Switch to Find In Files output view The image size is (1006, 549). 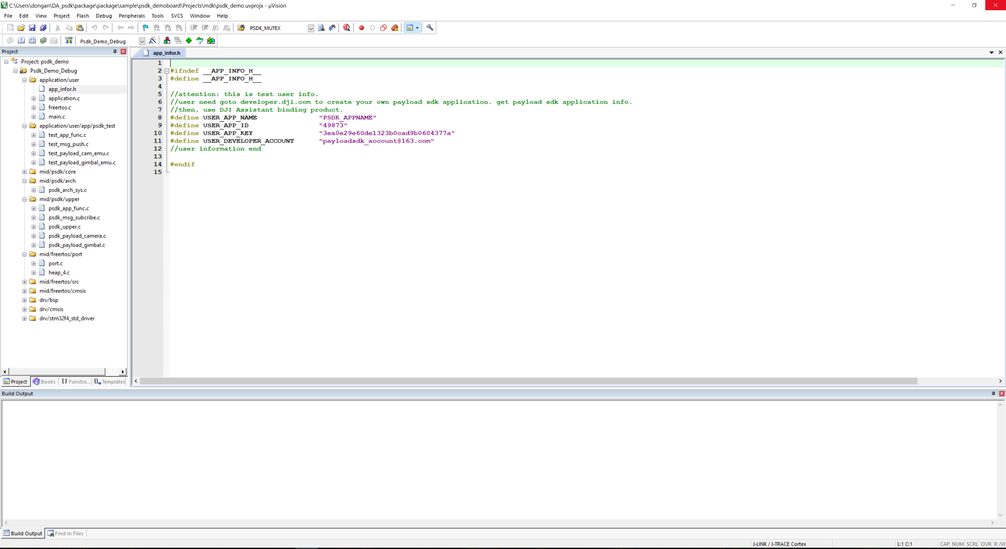click(x=65, y=533)
